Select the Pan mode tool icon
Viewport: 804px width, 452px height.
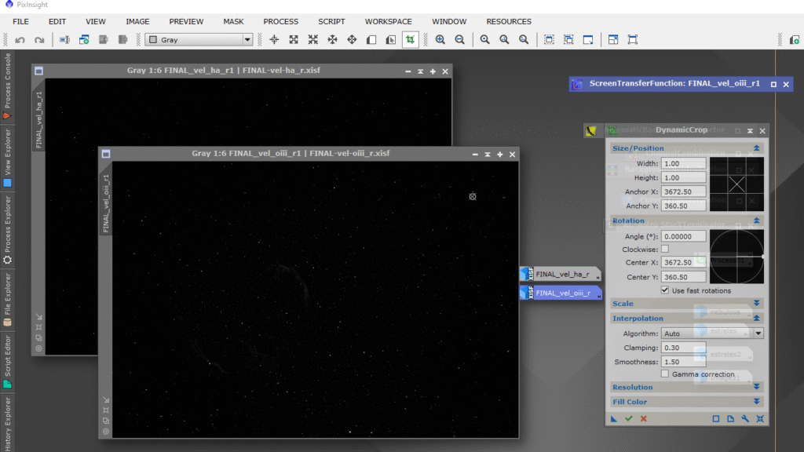click(x=352, y=40)
